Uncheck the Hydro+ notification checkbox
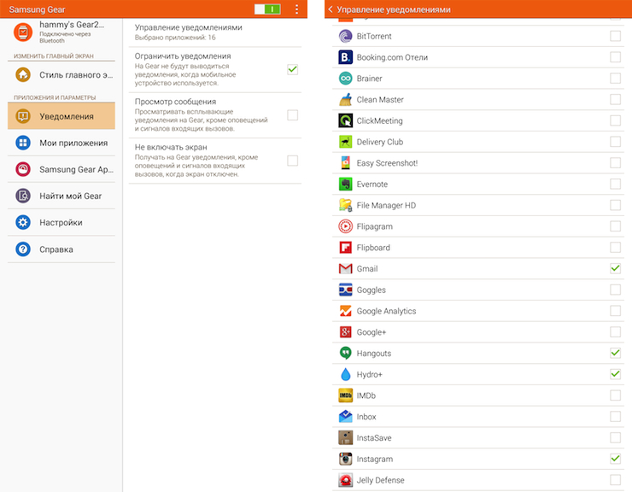Screen dimensions: 632x492 pos(615,374)
